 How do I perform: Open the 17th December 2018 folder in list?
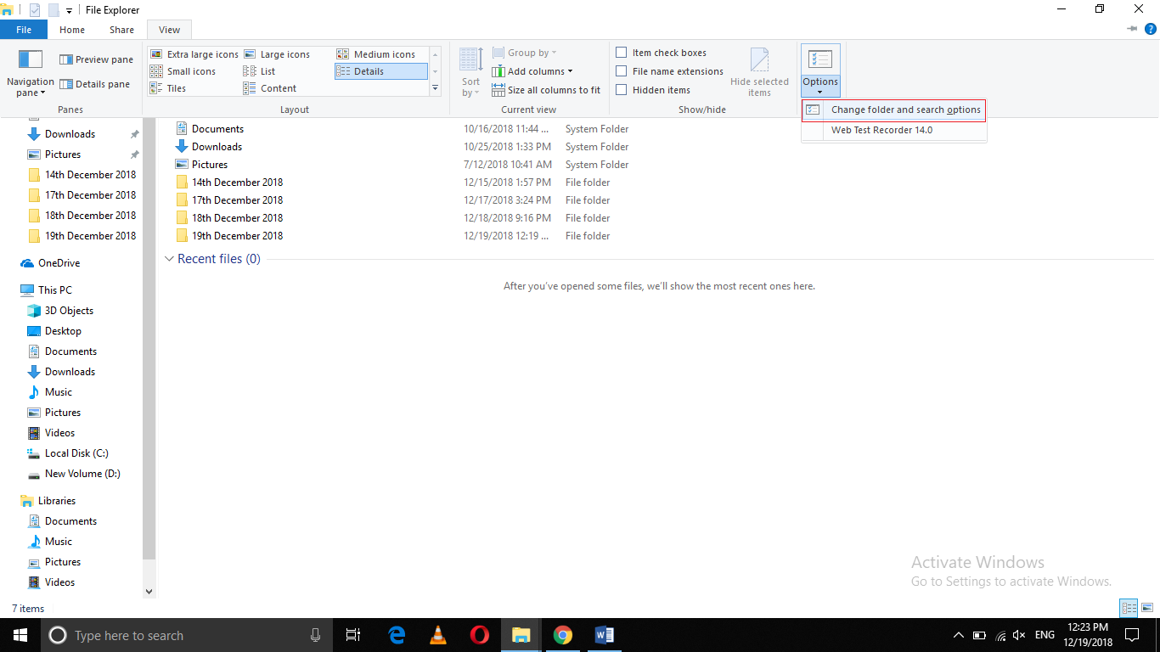pyautogui.click(x=237, y=200)
